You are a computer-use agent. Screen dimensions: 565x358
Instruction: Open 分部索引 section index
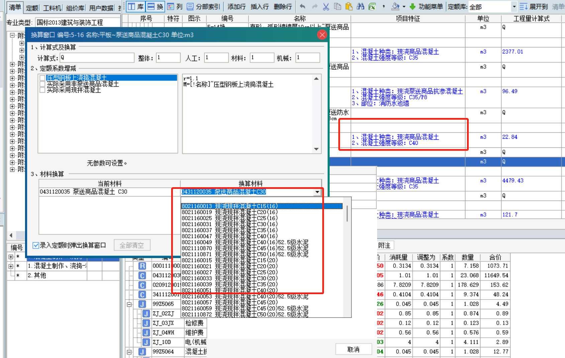[x=204, y=7]
